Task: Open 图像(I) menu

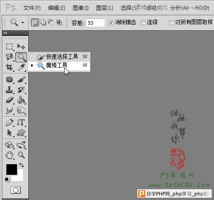Action: [x=80, y=8]
